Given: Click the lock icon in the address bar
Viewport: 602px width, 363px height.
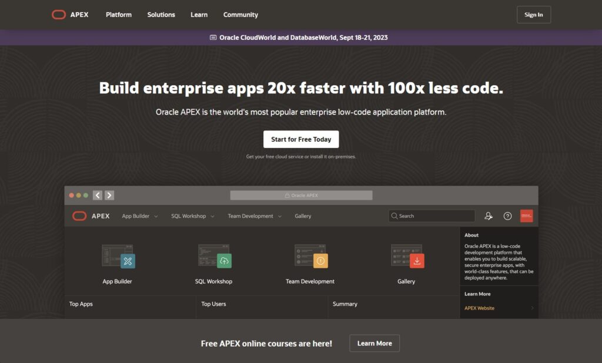Looking at the screenshot, I should [x=287, y=196].
